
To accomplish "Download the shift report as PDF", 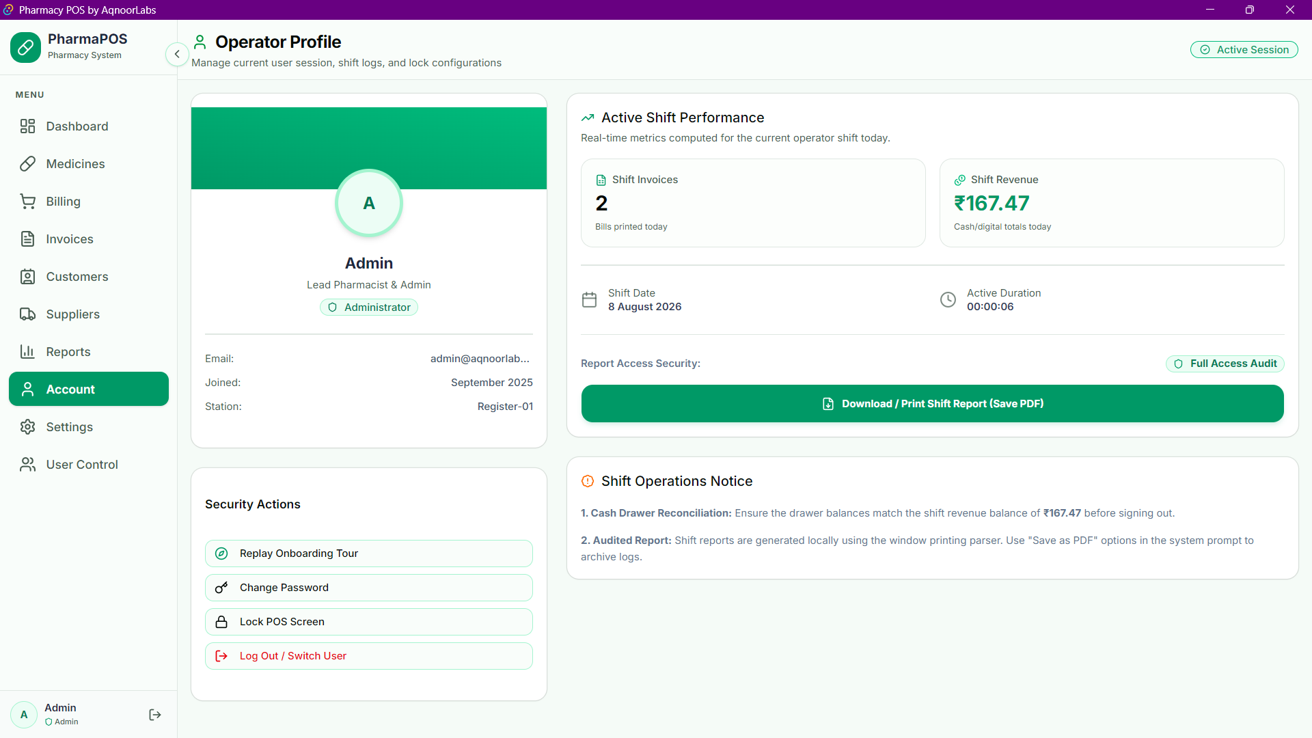I will [x=932, y=404].
